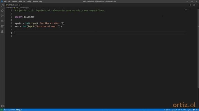Change the UTF-8 file encoding
Image resolution: width=199 pixels, height=111 pixels.
[x=180, y=110]
